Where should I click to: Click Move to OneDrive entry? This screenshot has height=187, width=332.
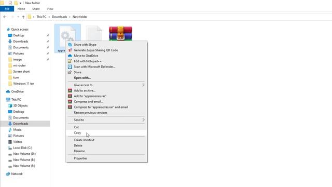point(106,56)
